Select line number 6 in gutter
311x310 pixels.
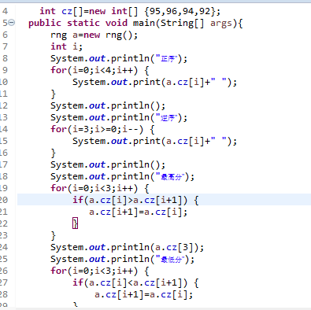(x=5, y=35)
